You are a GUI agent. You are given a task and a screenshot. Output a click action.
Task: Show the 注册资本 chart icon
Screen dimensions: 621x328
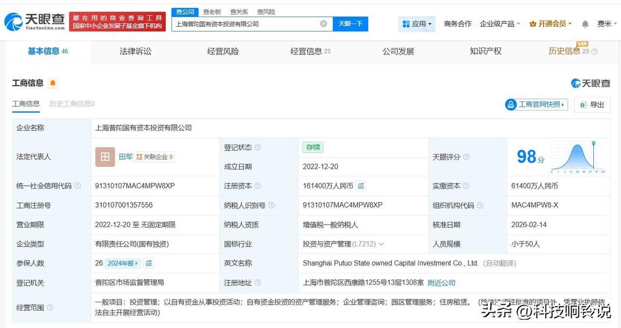click(361, 186)
